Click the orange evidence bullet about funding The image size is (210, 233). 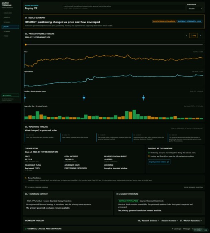pos(149,156)
